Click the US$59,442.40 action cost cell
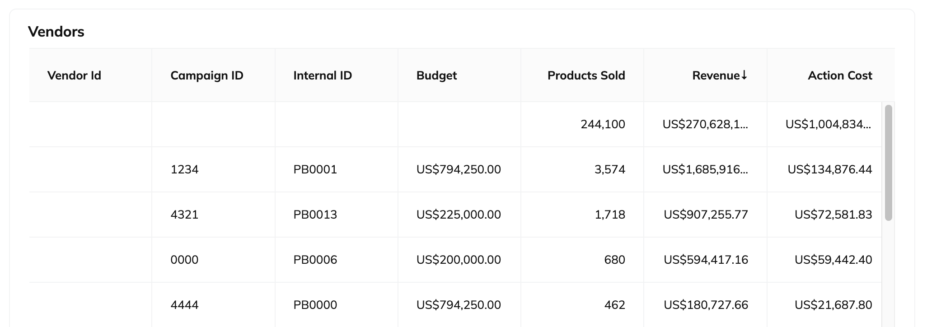 pyautogui.click(x=833, y=260)
